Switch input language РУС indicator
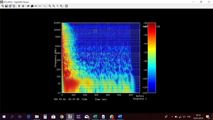Image resolution: width=213 pixels, height=120 pixels. 189,117
